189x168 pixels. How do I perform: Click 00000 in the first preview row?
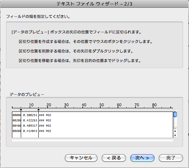click(x=17, y=115)
